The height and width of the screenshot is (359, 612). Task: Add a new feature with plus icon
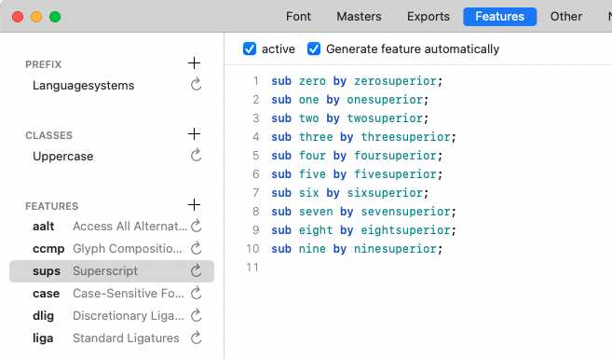click(194, 205)
